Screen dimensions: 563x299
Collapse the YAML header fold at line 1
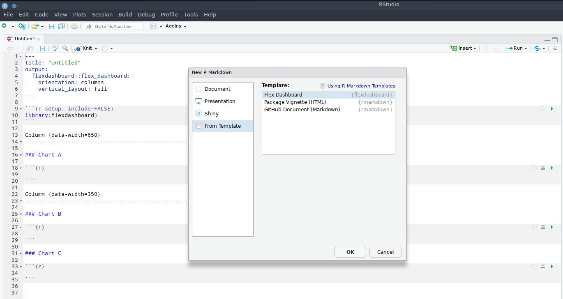tap(21, 56)
